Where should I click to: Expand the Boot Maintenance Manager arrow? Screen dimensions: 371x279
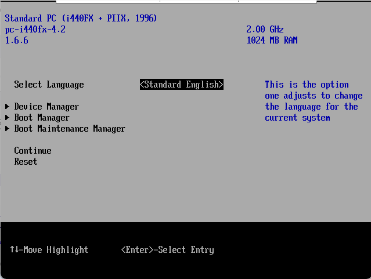pos(7,129)
